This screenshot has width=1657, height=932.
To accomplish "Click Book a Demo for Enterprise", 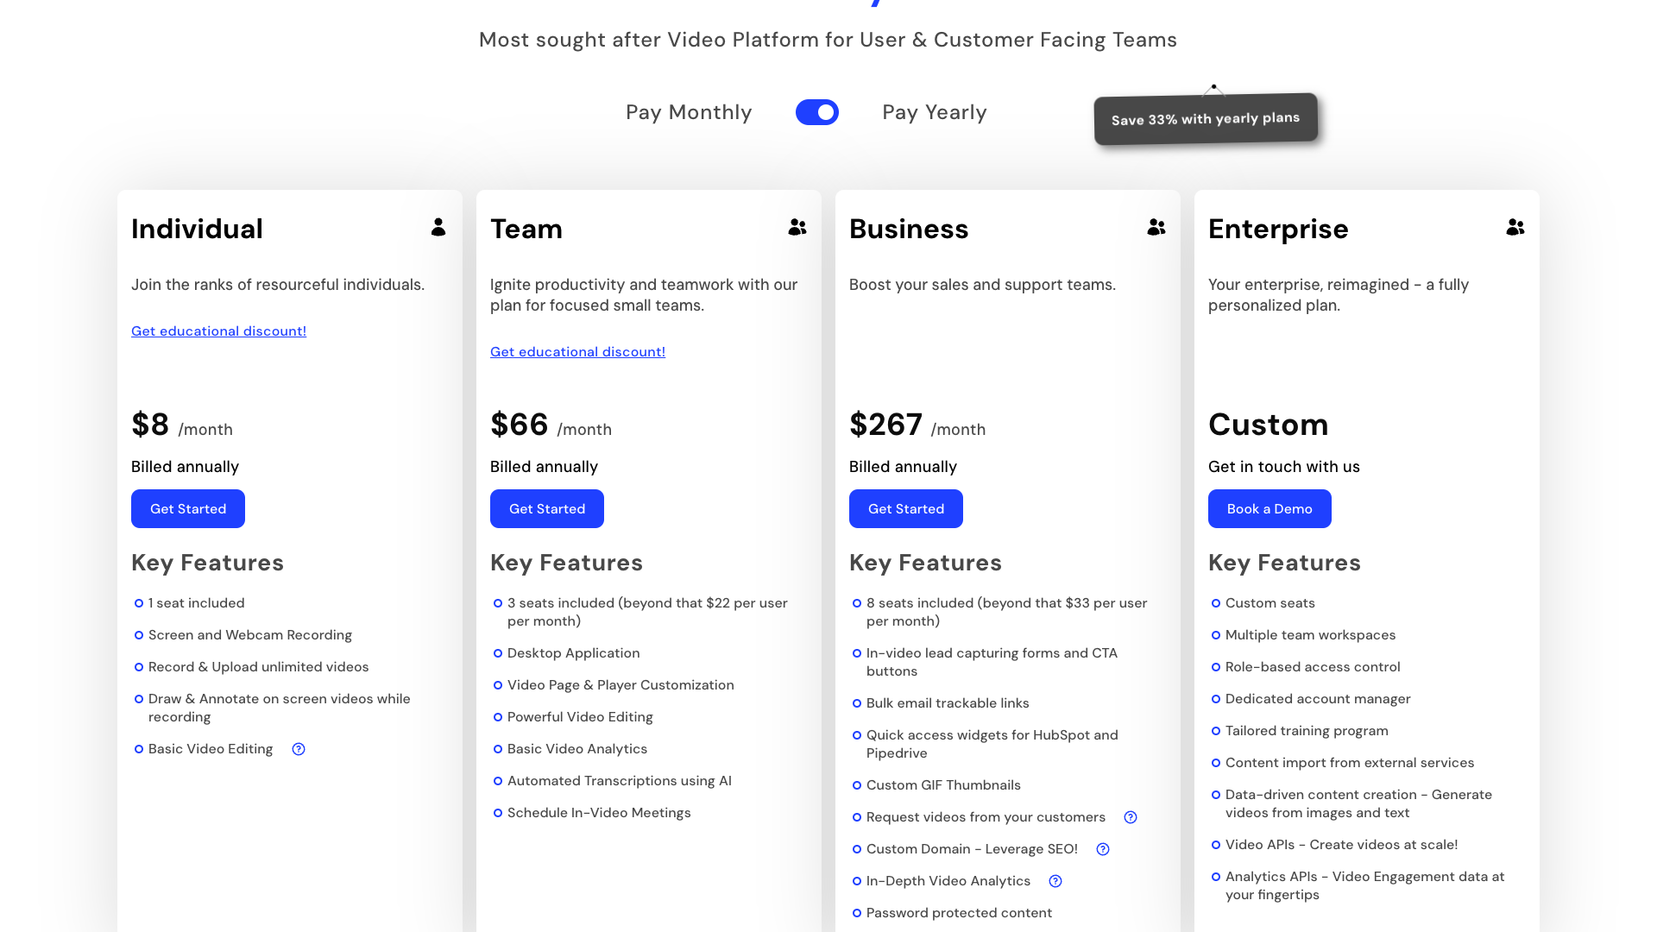I will tap(1270, 508).
